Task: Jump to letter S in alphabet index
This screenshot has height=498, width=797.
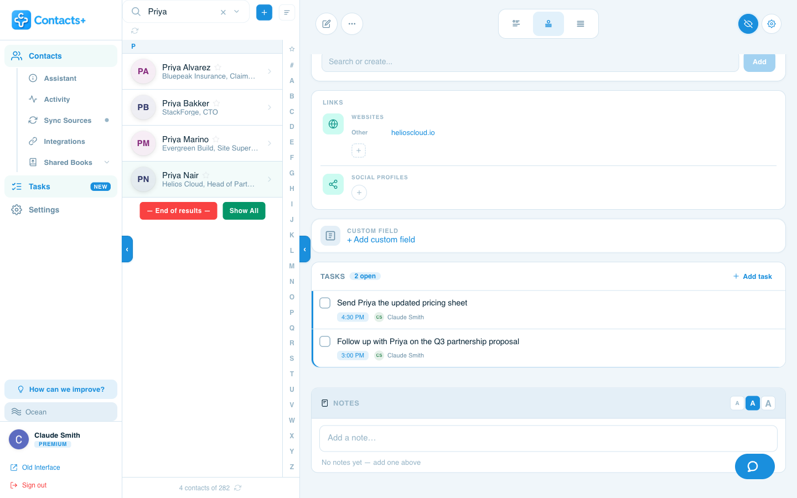Action: tap(292, 359)
